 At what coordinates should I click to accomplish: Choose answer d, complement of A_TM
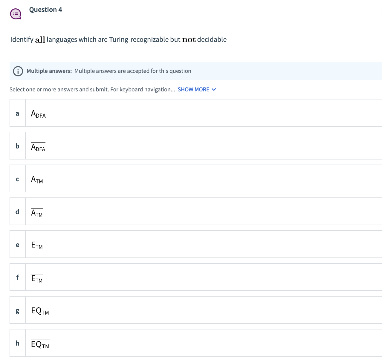tap(196, 211)
